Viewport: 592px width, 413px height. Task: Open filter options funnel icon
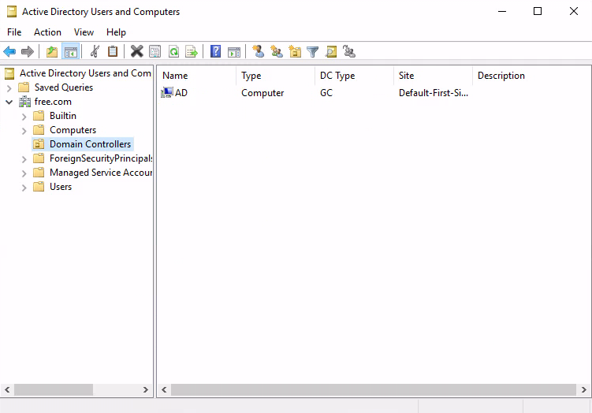pyautogui.click(x=313, y=51)
